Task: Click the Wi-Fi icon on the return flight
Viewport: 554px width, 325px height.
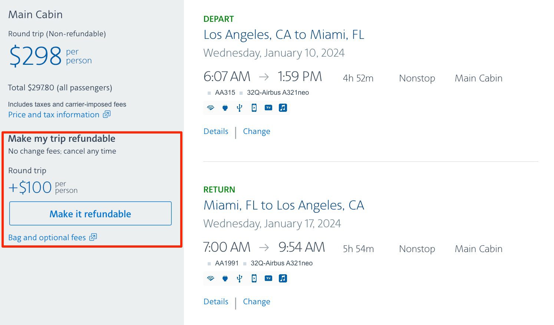Action: tap(211, 278)
